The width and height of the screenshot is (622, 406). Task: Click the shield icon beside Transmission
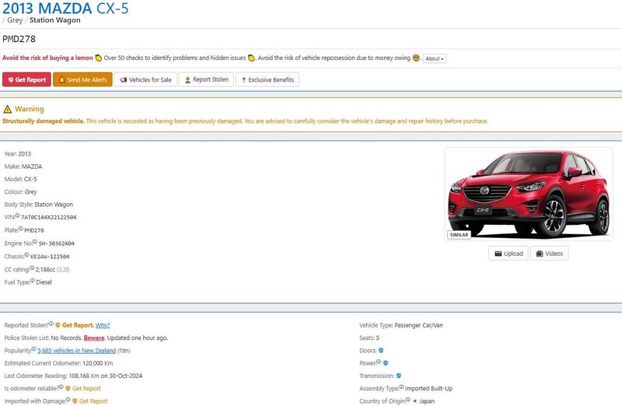pos(399,376)
